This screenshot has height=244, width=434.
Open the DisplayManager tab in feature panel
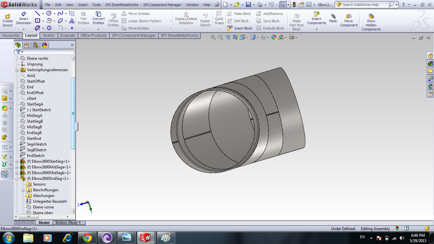tap(44, 45)
